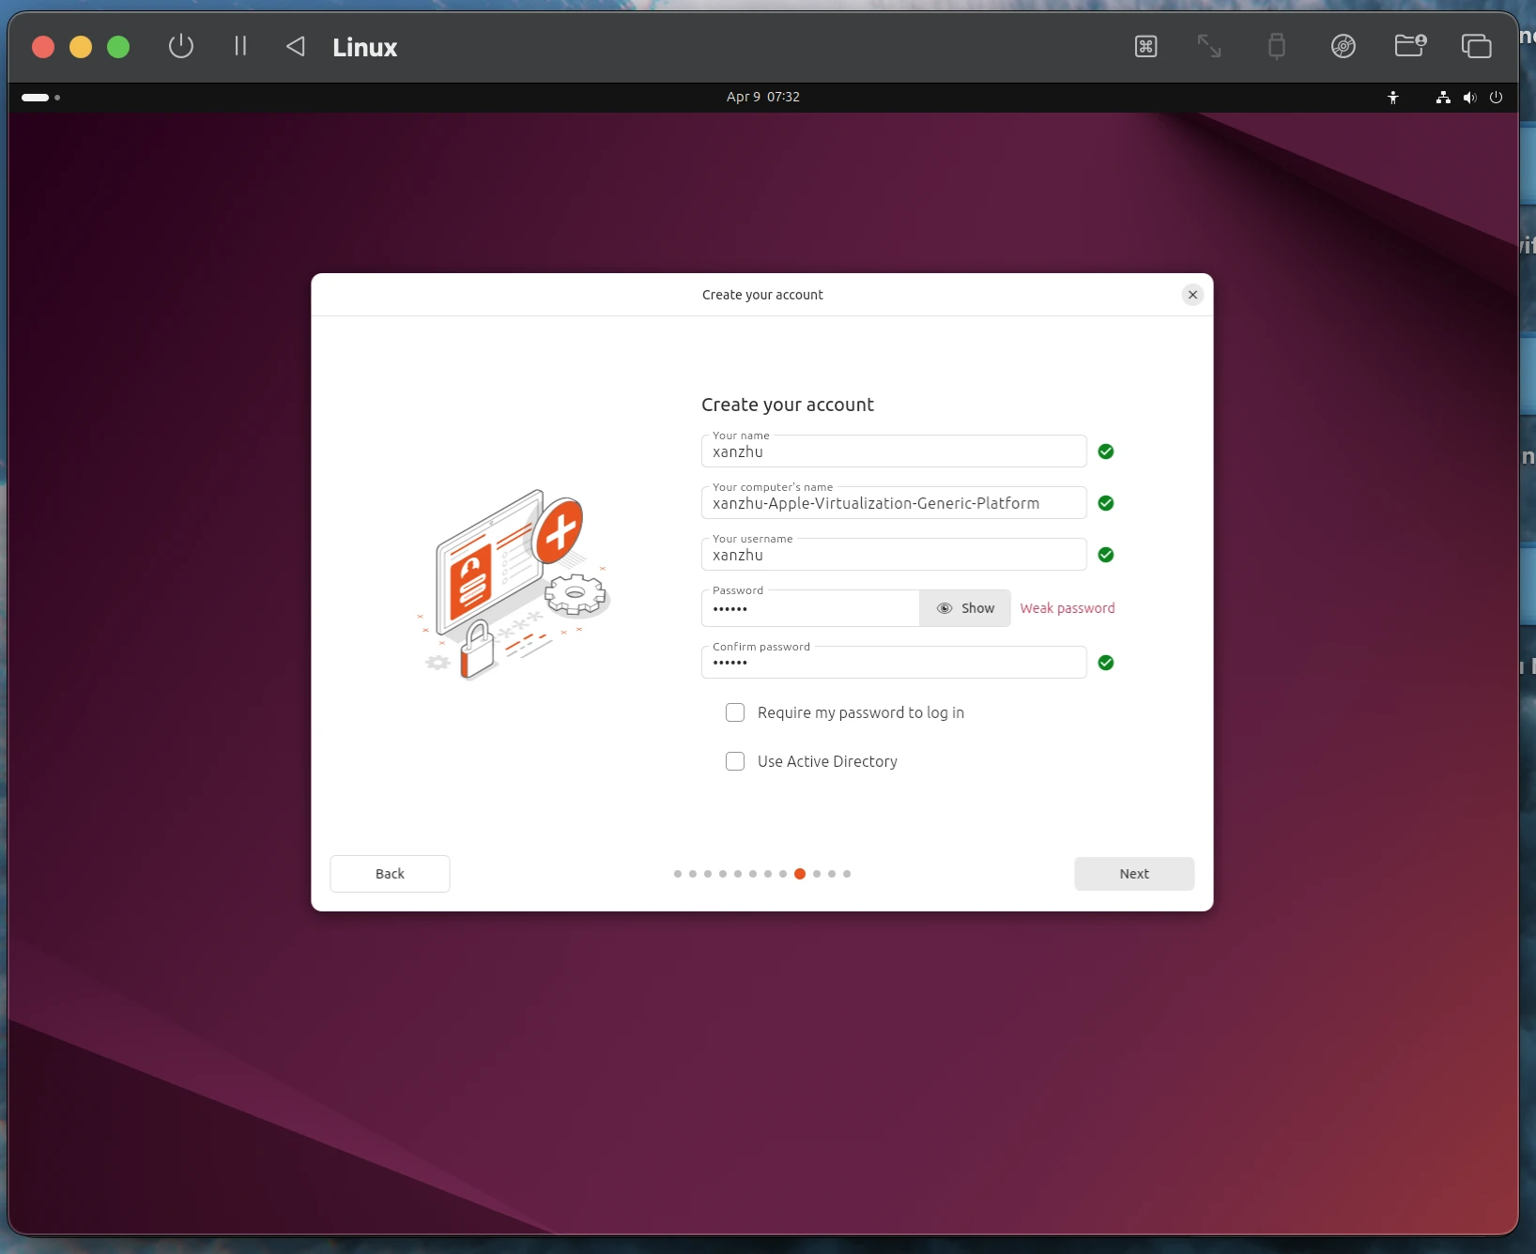Open the shared folder icon in toolbar
The width and height of the screenshot is (1536, 1254).
click(x=1410, y=45)
